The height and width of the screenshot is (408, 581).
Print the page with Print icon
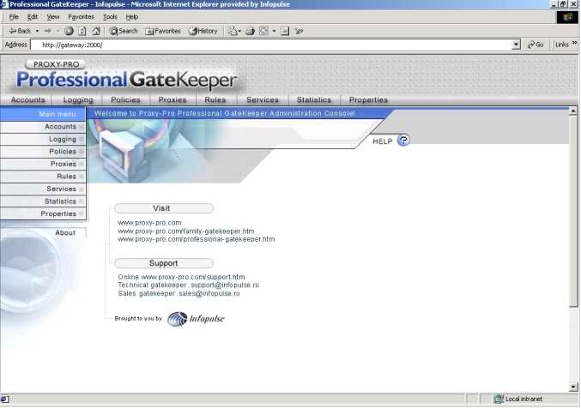pyautogui.click(x=250, y=31)
